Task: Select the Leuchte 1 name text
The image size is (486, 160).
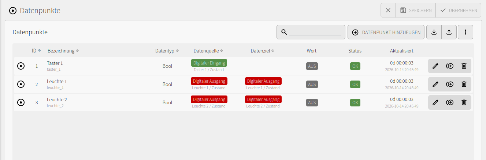Action: tap(57, 81)
